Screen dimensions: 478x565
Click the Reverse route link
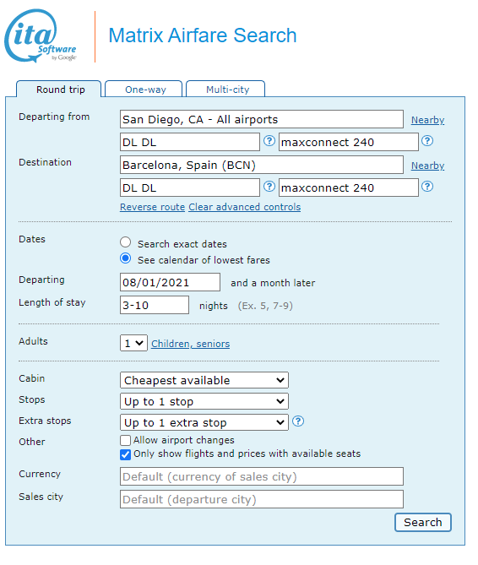click(x=152, y=207)
